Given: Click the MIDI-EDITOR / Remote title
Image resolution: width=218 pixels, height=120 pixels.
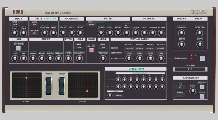Looking at the screenshot, I should click(57, 13).
